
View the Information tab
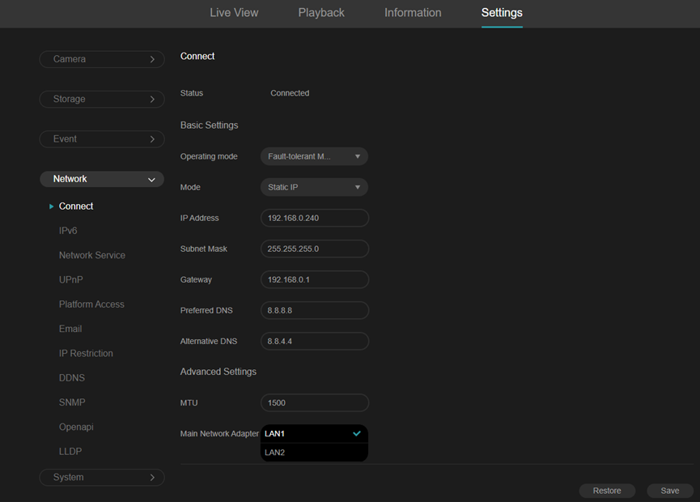413,13
